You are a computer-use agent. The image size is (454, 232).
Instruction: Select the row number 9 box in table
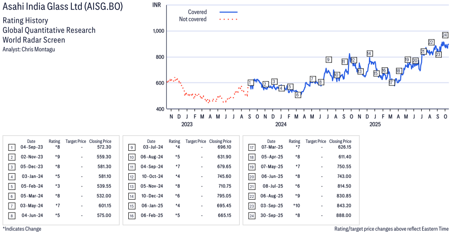coord(131,147)
